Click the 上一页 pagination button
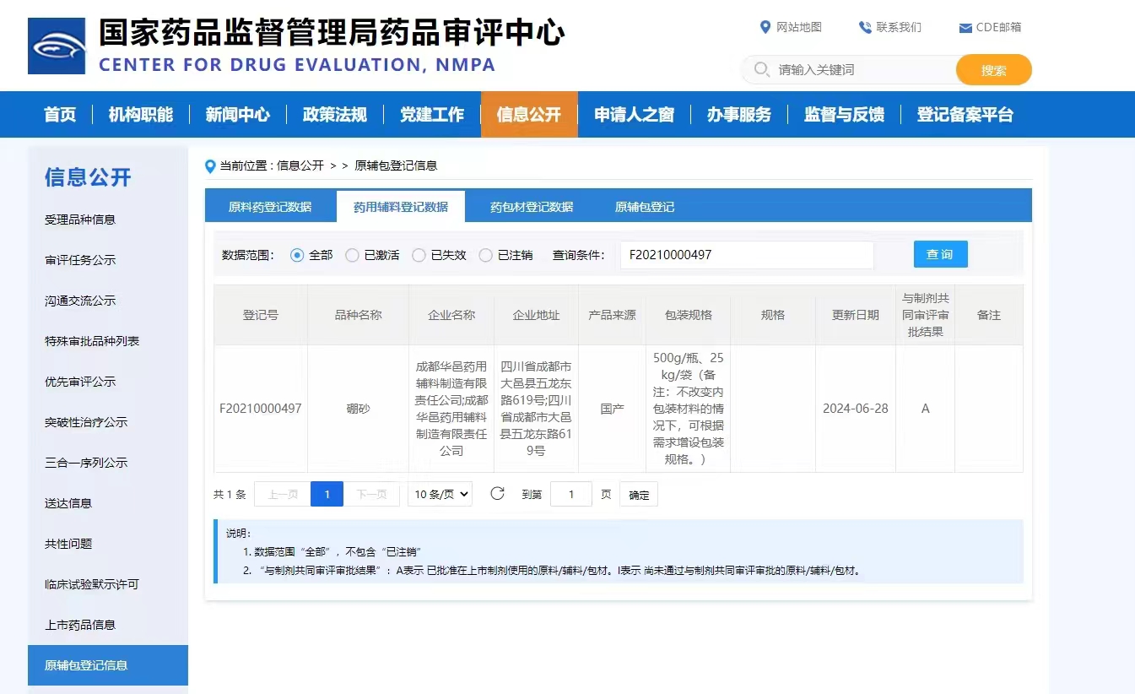The height and width of the screenshot is (694, 1135). point(283,495)
